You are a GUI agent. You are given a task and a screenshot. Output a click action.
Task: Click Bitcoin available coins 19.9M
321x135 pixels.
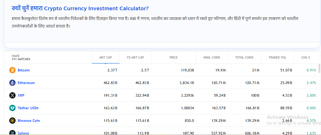click(x=220, y=70)
